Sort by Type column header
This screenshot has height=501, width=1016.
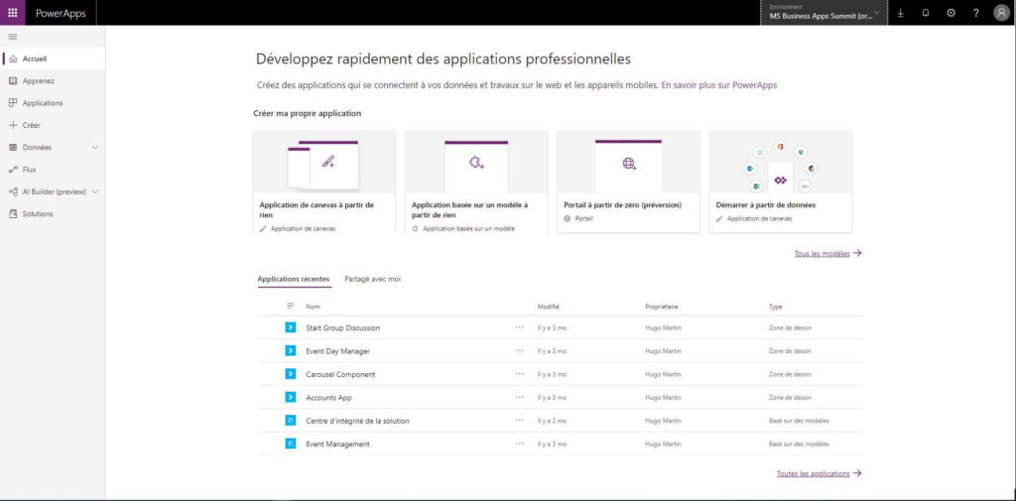pos(775,307)
